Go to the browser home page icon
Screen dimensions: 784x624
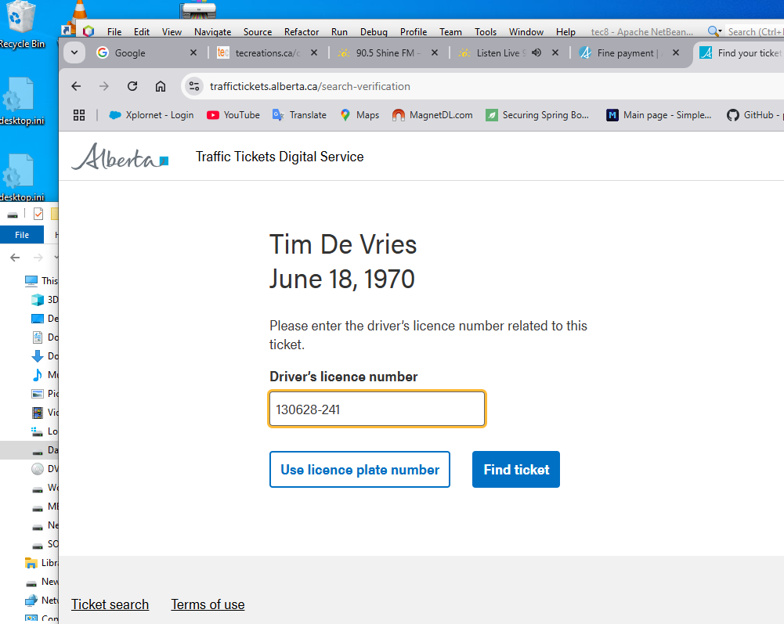160,86
